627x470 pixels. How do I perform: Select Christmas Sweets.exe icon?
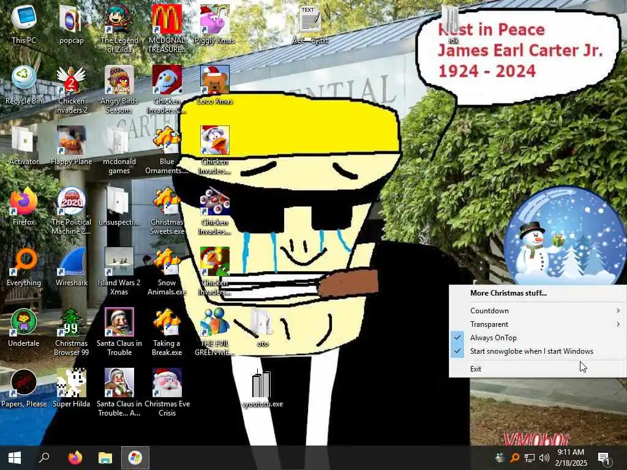(x=167, y=211)
